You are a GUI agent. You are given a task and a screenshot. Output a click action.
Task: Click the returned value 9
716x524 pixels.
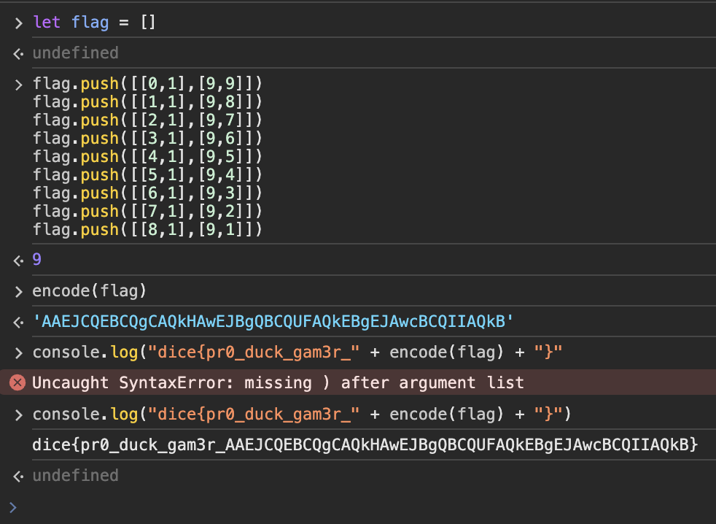(37, 259)
